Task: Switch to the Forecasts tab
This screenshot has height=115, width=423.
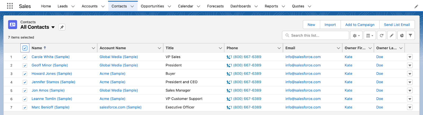Action: click(x=215, y=6)
